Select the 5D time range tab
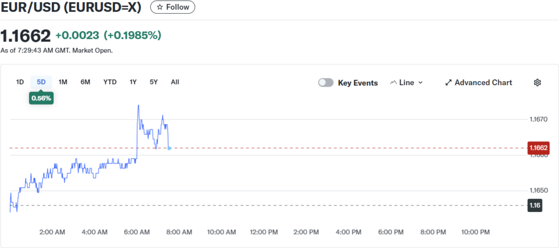 pos(41,82)
